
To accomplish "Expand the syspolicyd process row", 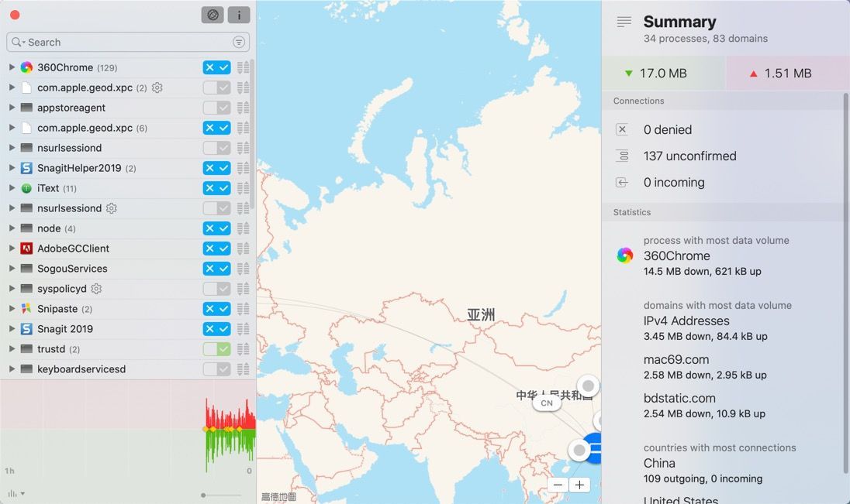I will point(12,289).
